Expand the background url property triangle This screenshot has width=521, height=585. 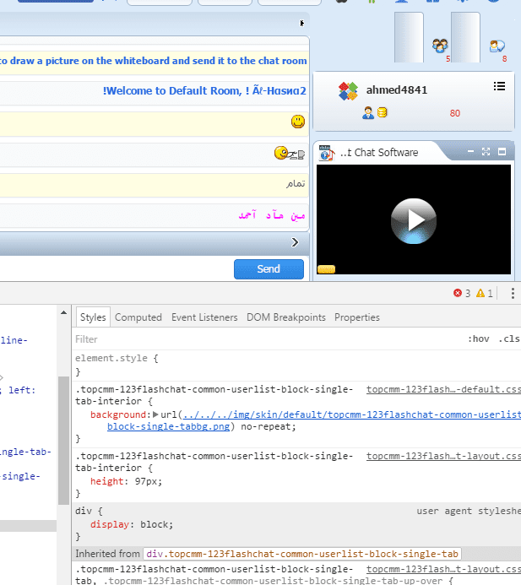coord(155,414)
